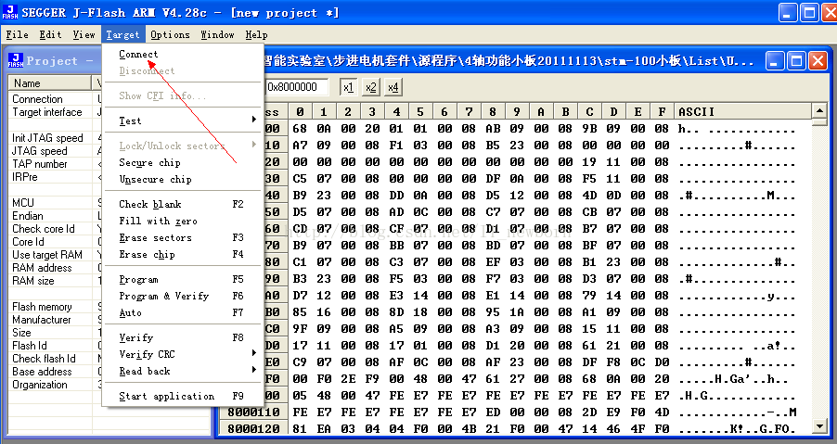837x444 pixels.
Task: Open the Options menu
Action: click(x=170, y=34)
